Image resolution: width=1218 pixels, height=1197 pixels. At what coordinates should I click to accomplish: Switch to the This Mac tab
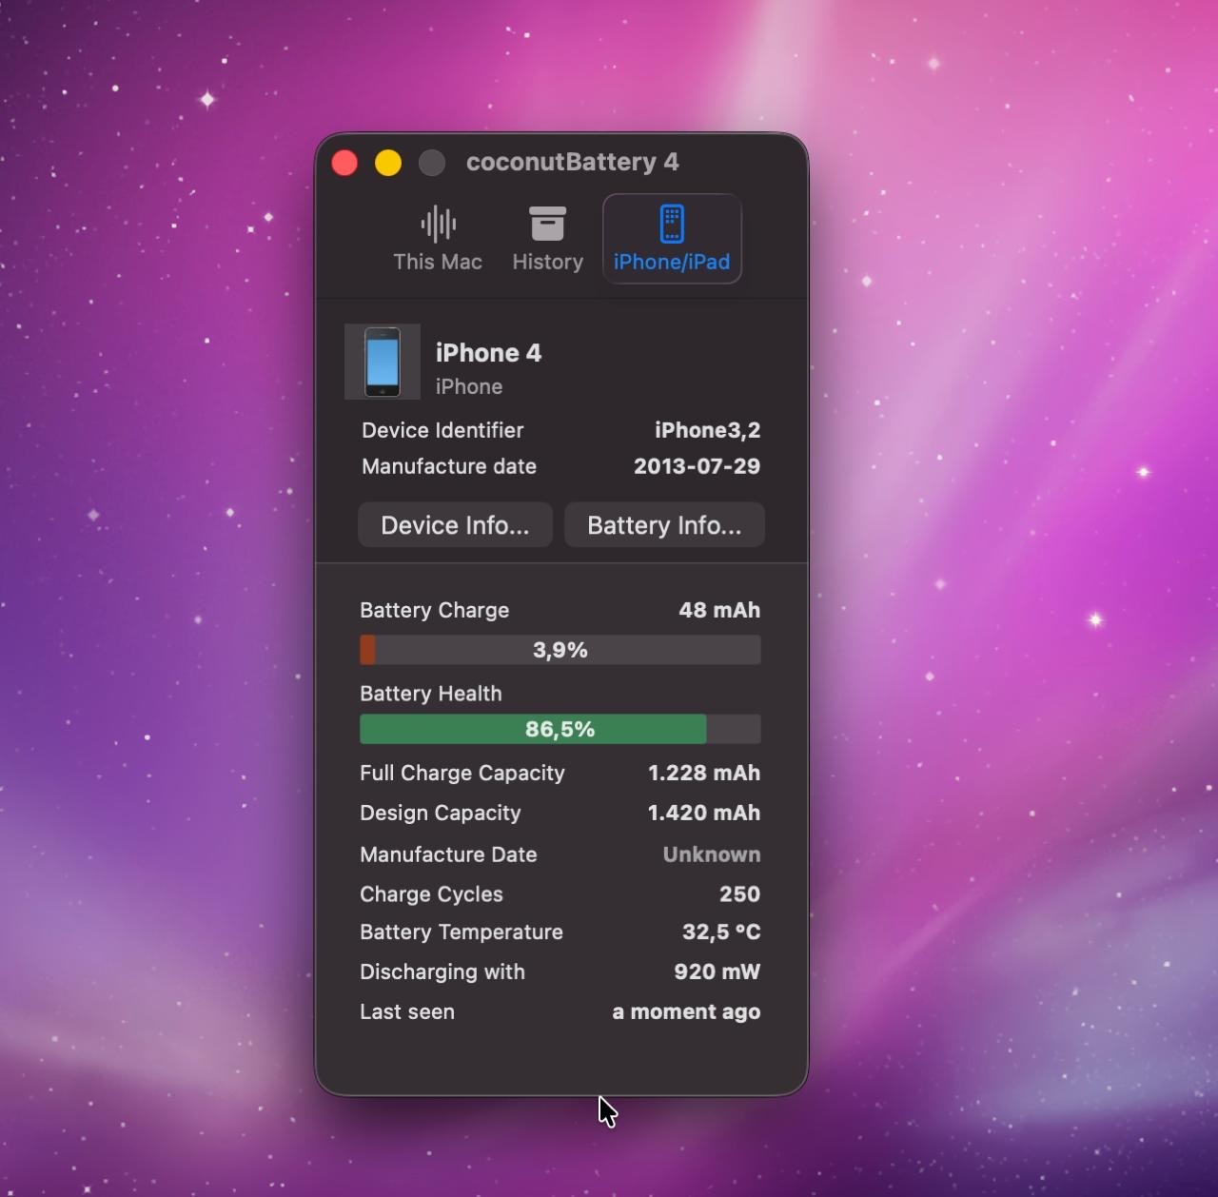pyautogui.click(x=438, y=239)
